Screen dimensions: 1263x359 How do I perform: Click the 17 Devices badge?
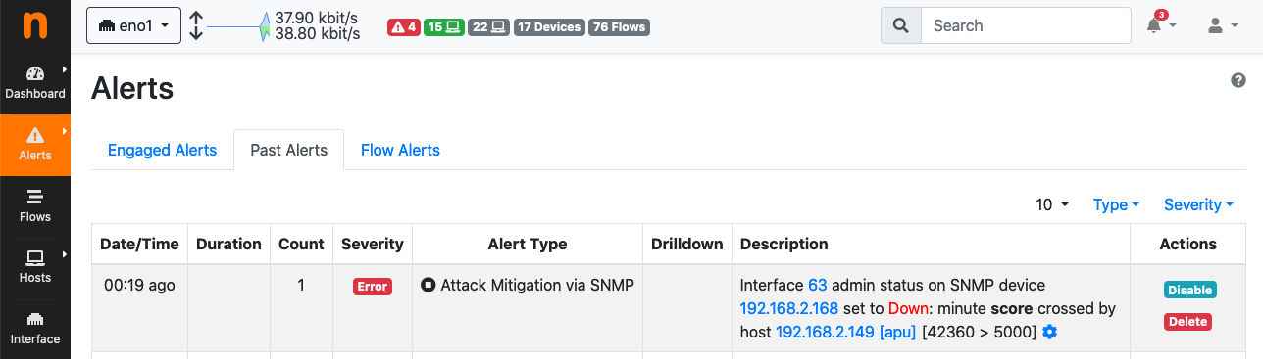(x=549, y=27)
